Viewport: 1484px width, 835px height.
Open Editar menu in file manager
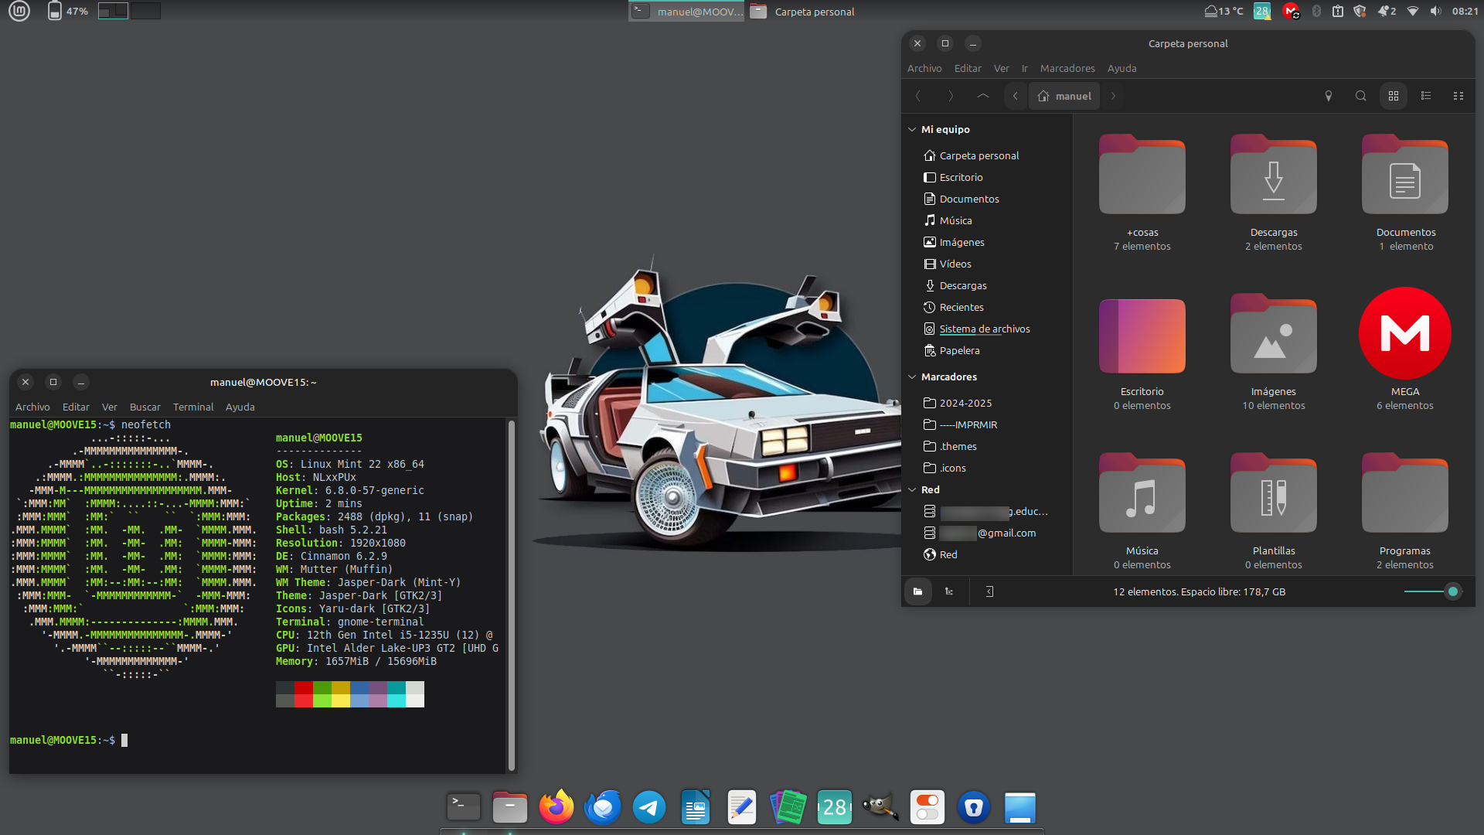point(968,68)
